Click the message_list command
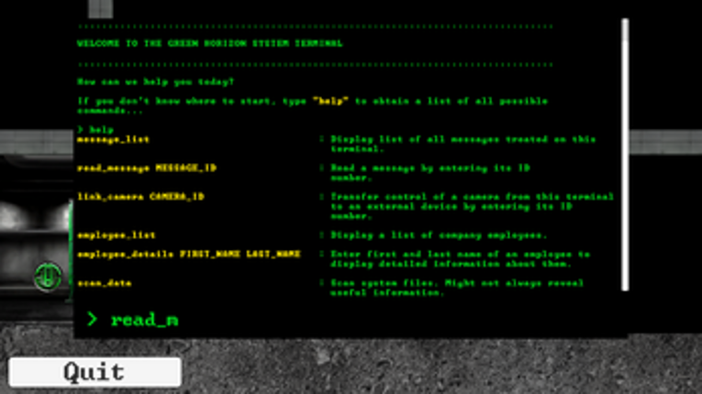Screen dimensions: 702x394 pyautogui.click(x=113, y=139)
